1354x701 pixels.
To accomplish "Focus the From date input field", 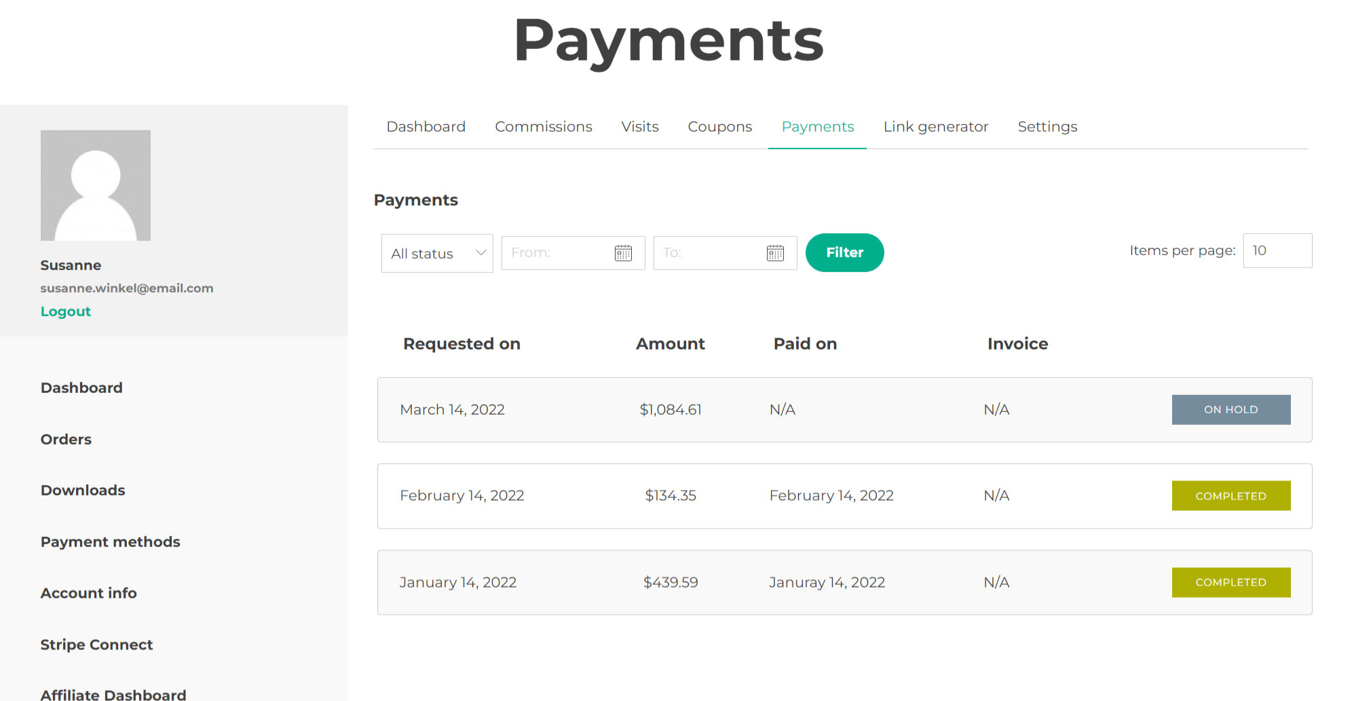I will click(x=573, y=253).
